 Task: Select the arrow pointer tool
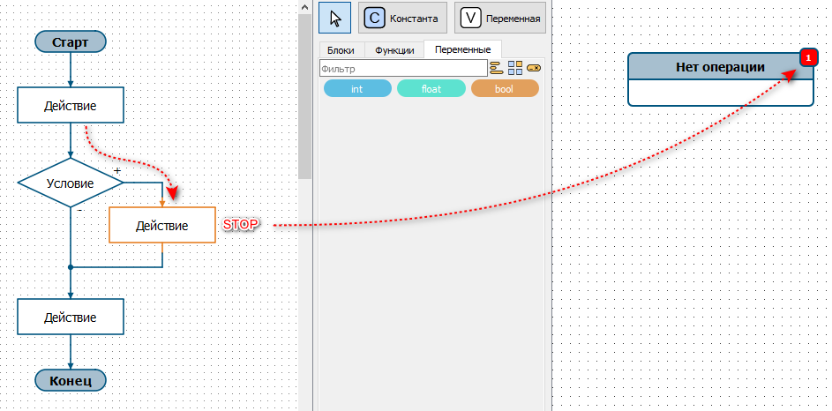click(334, 18)
